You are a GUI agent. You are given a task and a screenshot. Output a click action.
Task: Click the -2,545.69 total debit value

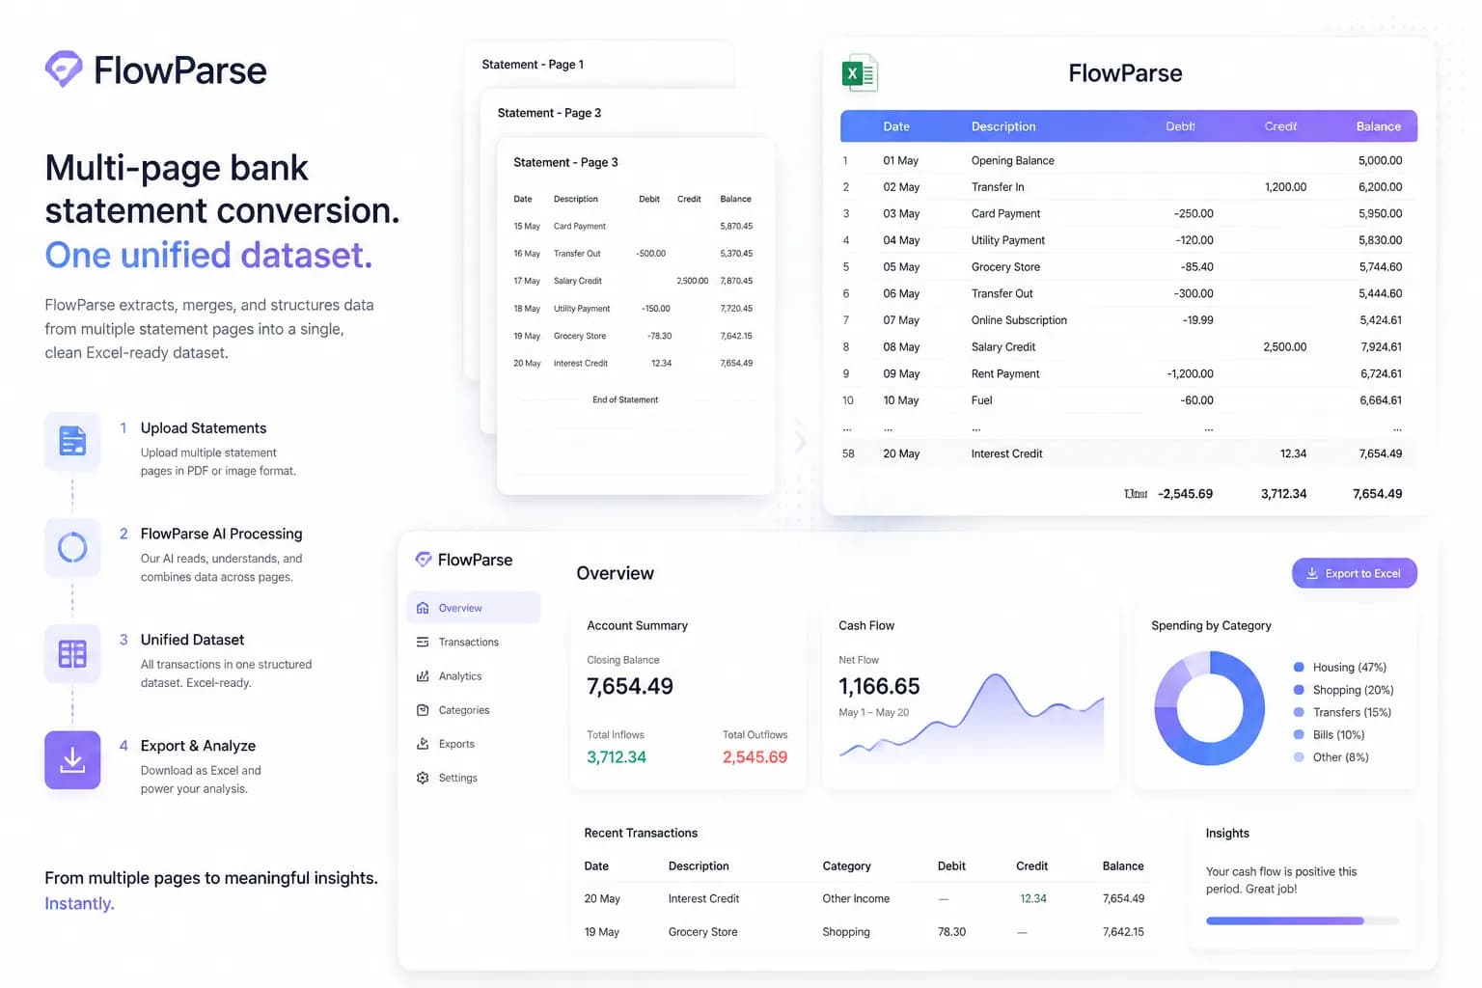point(1185,494)
